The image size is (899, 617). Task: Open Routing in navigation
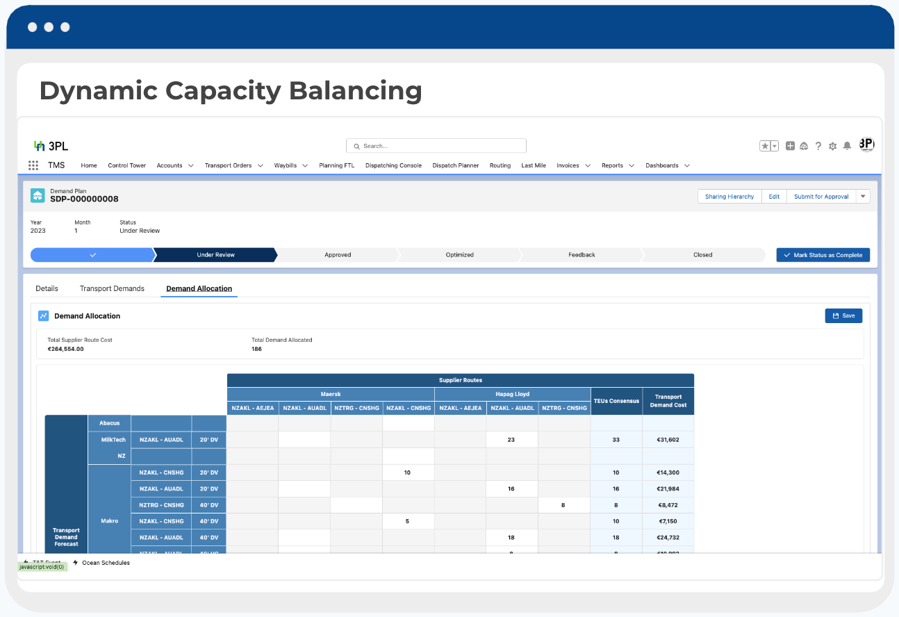pyautogui.click(x=500, y=165)
